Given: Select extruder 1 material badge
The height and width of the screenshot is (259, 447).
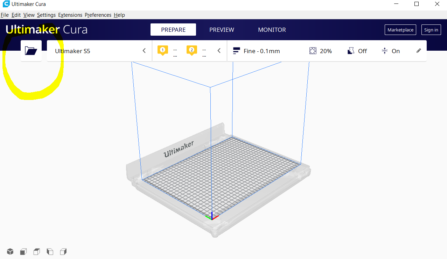Looking at the screenshot, I should coord(162,51).
